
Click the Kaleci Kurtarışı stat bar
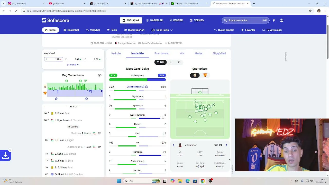pyautogui.click(x=138, y=118)
